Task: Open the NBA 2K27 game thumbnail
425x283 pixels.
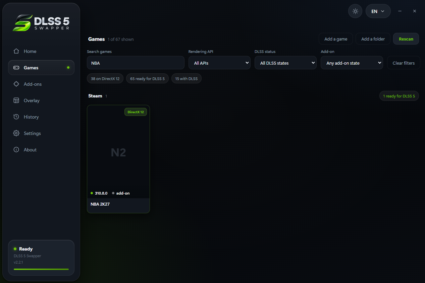Action: point(118,152)
